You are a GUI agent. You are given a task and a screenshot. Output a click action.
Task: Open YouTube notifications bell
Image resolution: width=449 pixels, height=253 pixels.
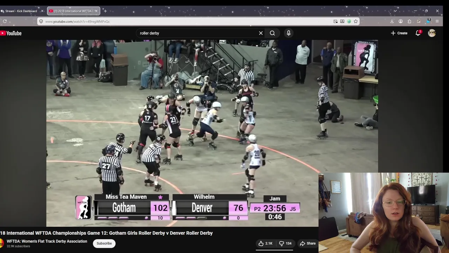click(x=418, y=33)
